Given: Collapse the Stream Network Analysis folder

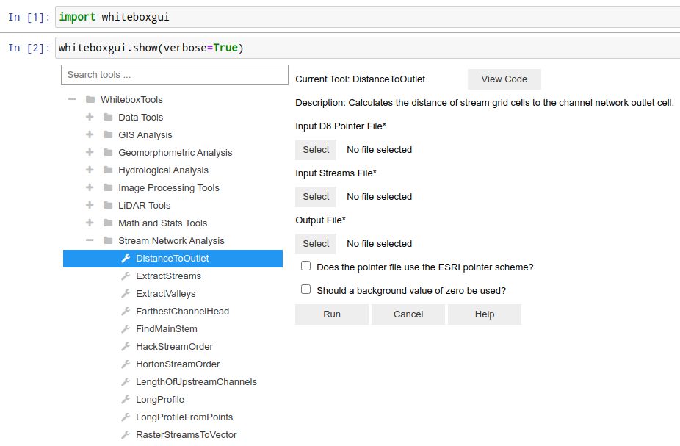Looking at the screenshot, I should click(x=90, y=241).
